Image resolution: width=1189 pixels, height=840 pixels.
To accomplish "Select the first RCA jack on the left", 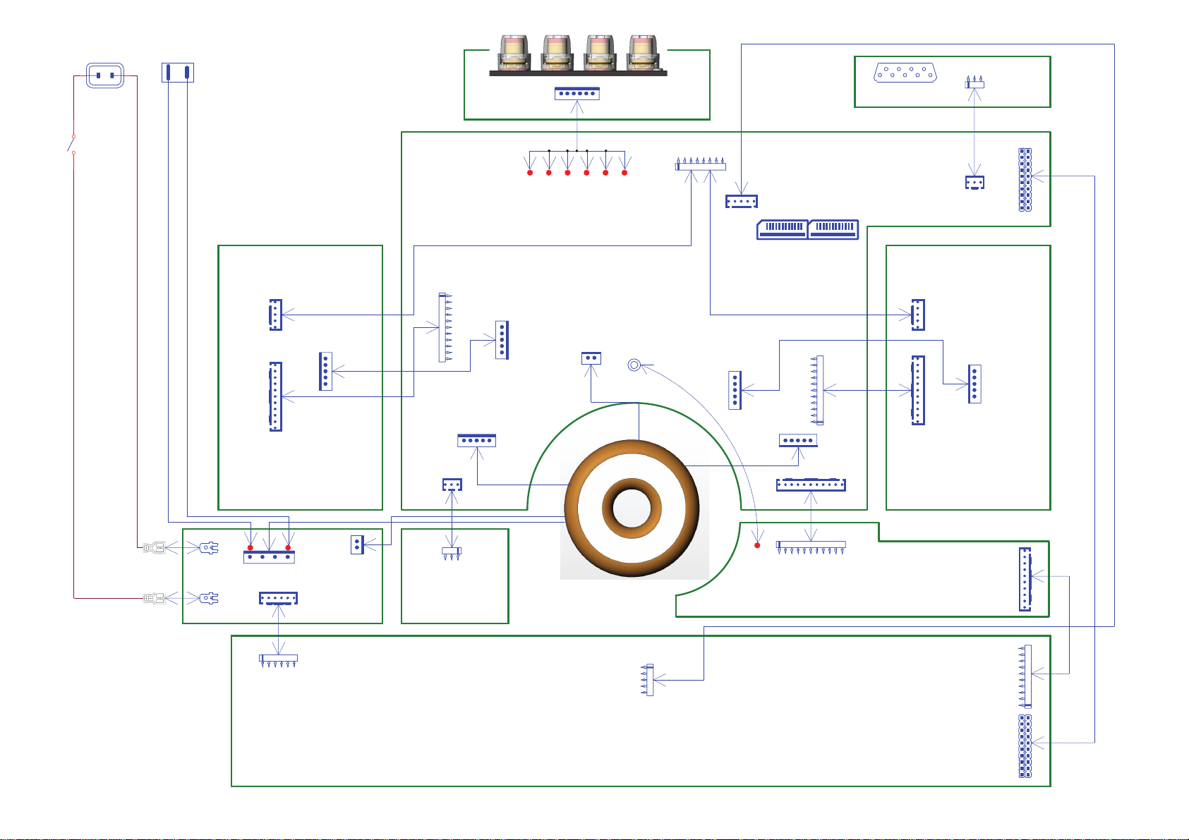I will [x=514, y=54].
